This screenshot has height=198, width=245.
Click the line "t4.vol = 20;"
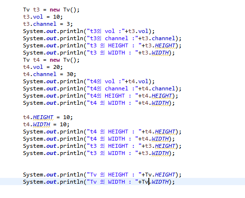43,67
